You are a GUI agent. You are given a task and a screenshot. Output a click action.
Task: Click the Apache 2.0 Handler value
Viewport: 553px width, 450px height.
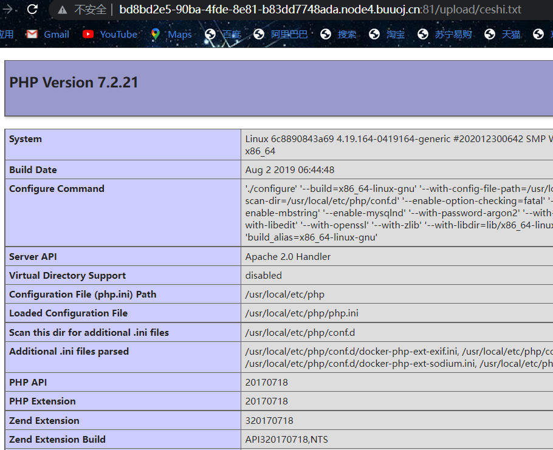pyautogui.click(x=288, y=256)
